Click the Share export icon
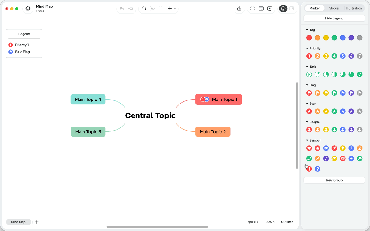 pyautogui.click(x=239, y=9)
